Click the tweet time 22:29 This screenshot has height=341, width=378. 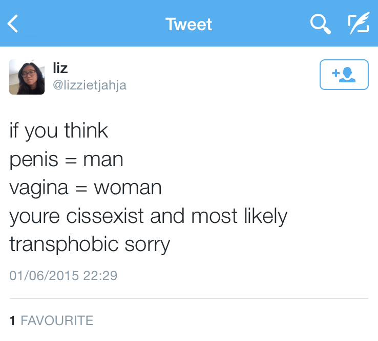coord(100,276)
